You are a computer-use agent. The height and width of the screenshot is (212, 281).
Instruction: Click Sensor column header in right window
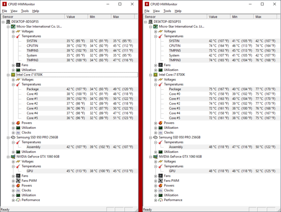coord(175,17)
